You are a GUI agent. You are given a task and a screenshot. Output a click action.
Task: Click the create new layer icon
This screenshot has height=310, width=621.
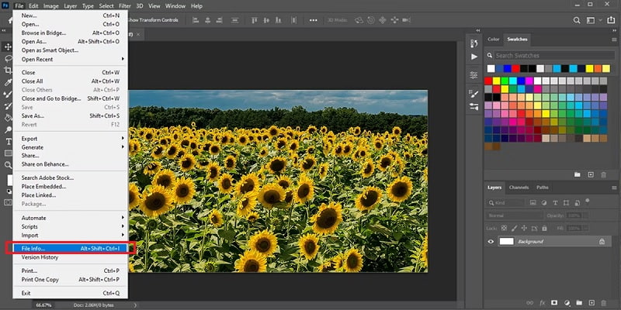tap(591, 303)
